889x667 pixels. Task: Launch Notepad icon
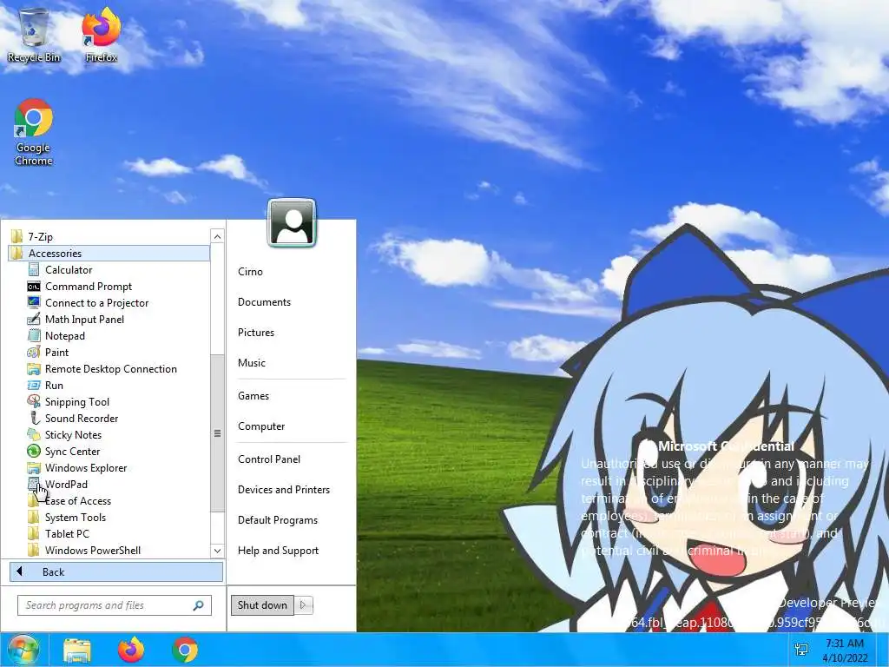[34, 336]
